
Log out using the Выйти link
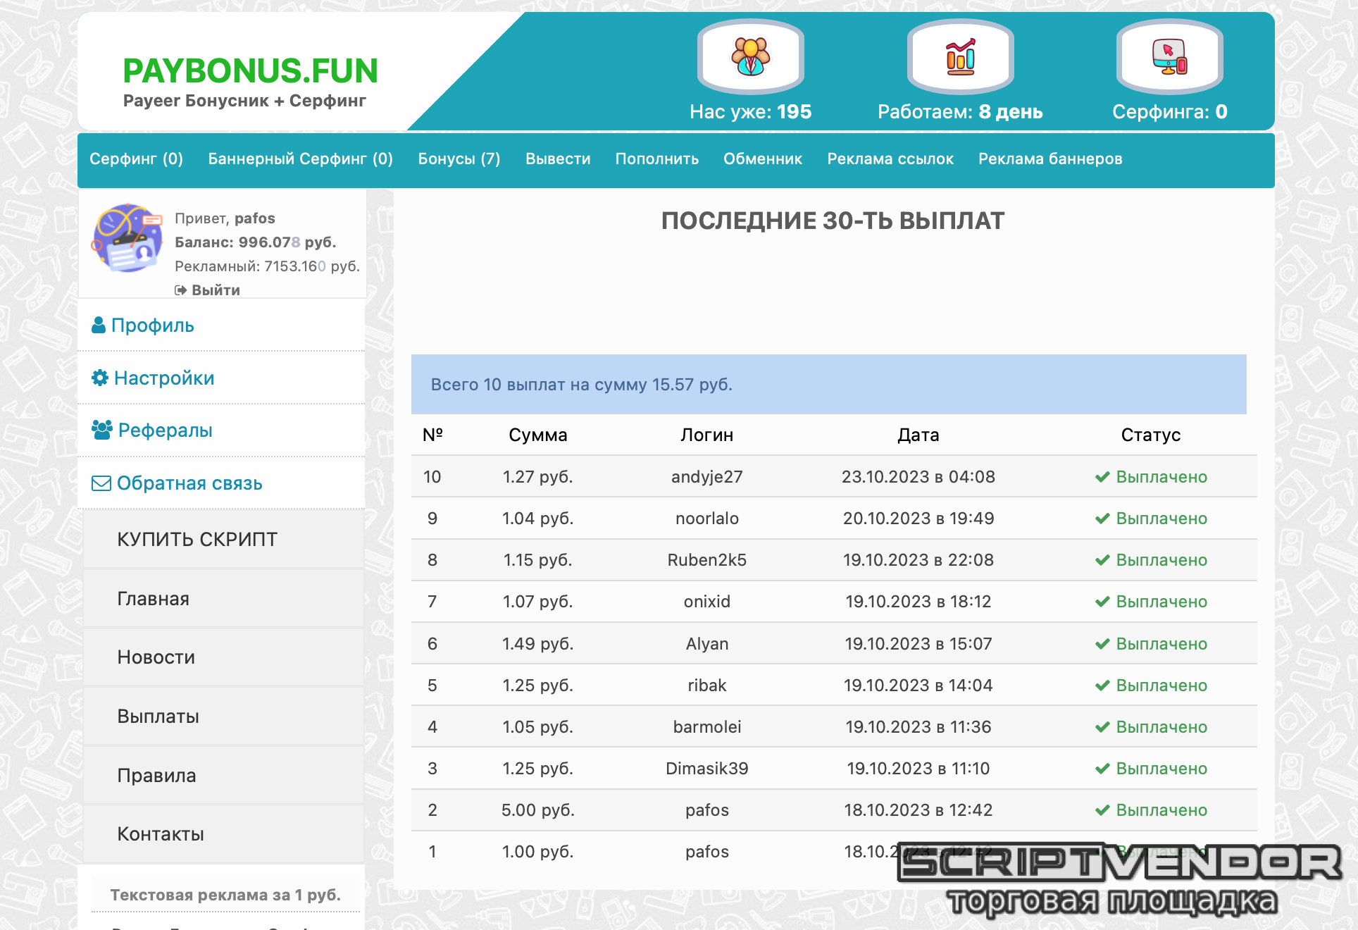216,290
